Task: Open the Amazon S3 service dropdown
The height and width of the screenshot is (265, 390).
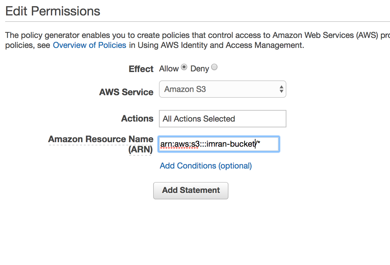Action: (222, 89)
